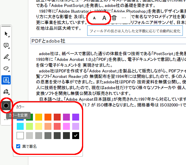Select the purple swatch in top row
The image size is (186, 165).
click(75, 117)
